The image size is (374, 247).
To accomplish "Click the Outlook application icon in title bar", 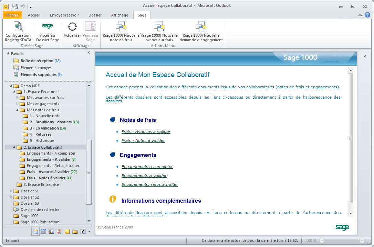I will [6, 7].
